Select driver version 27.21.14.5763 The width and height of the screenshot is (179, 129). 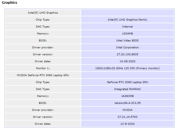127,117
